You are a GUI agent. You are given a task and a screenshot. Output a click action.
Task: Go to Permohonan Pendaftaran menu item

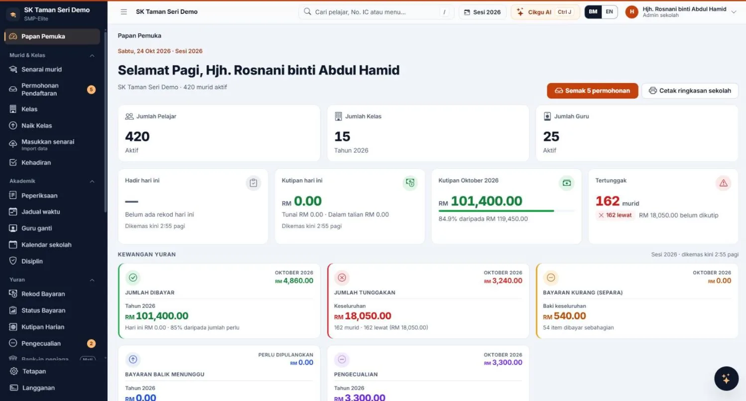[52, 90]
